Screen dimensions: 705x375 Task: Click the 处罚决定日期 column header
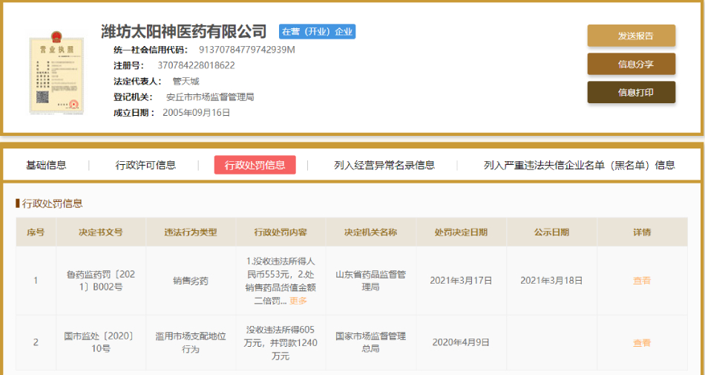tap(461, 232)
